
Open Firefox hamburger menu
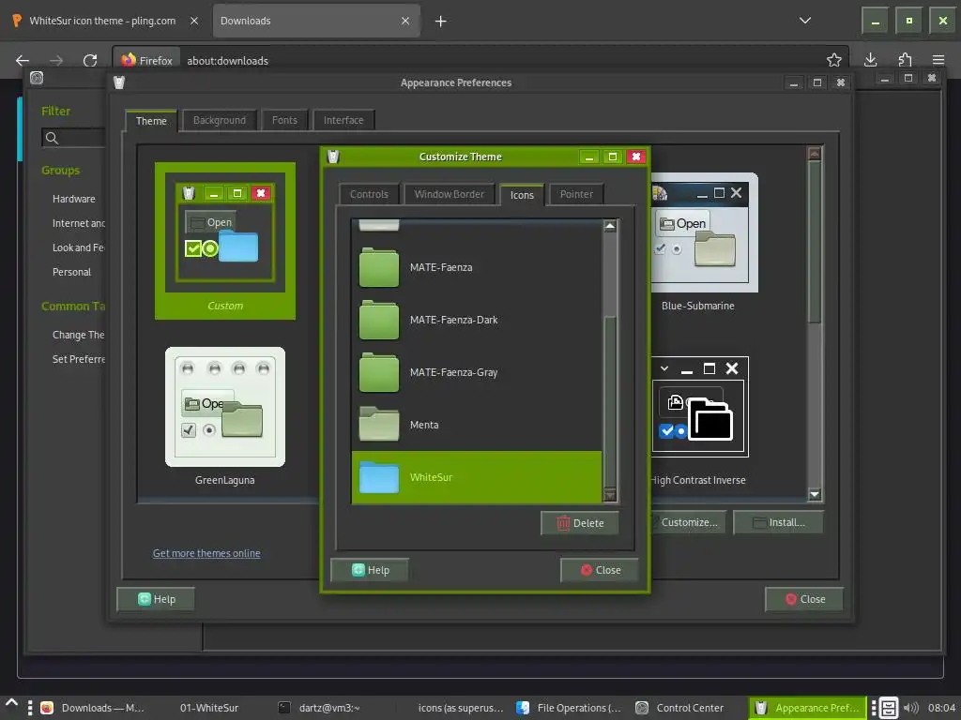tap(938, 59)
